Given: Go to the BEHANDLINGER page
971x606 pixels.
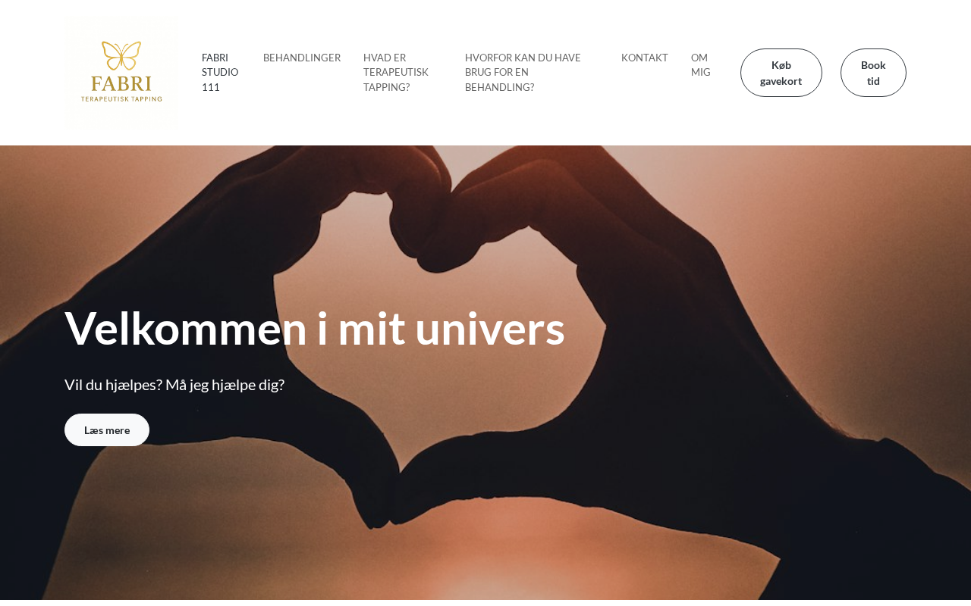Looking at the screenshot, I should [x=302, y=58].
